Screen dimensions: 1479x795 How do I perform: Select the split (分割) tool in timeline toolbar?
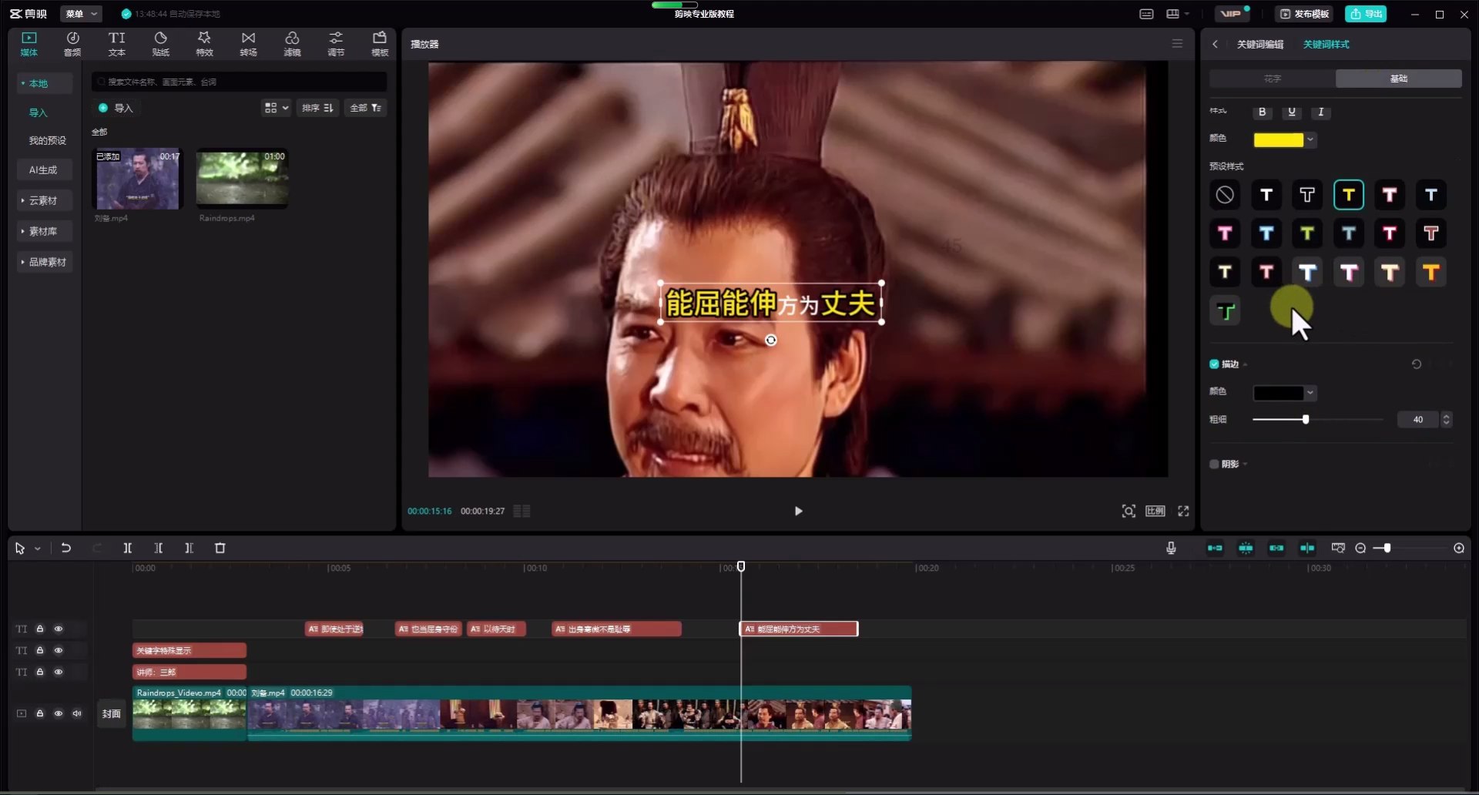tap(128, 548)
